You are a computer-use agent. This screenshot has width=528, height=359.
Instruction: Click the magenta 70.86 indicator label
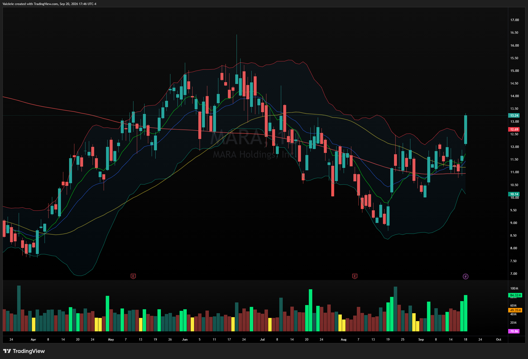point(514,331)
